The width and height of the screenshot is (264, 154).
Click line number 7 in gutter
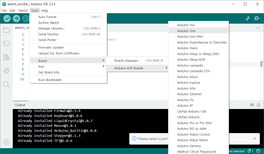tap(23, 64)
